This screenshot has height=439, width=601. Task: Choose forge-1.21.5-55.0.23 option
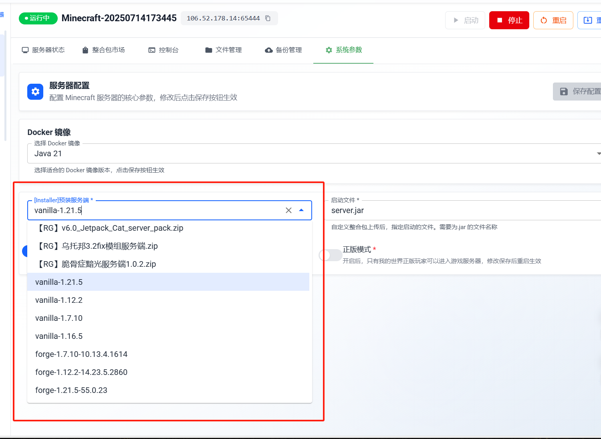coord(168,390)
